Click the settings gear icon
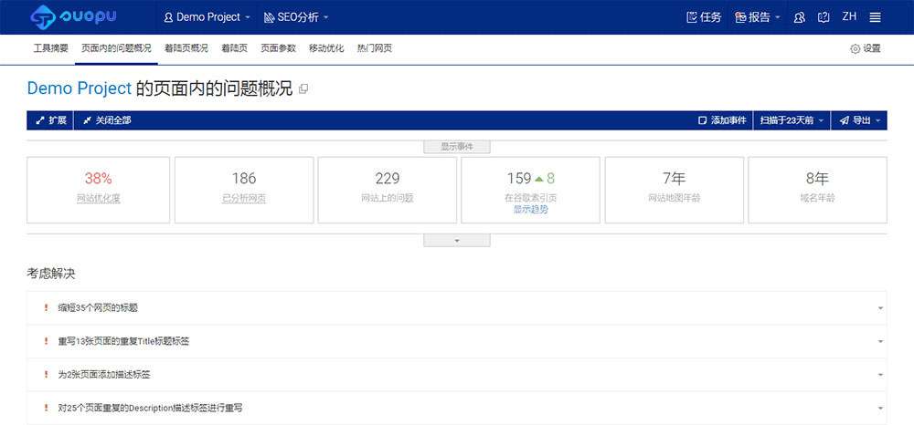 coord(856,49)
